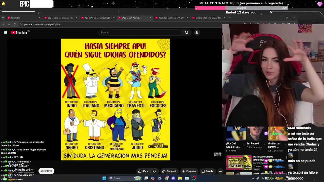The width and height of the screenshot is (324, 182).
Task: Click the PAYDON GAMING channel name
Action: pyautogui.click(x=260, y=163)
